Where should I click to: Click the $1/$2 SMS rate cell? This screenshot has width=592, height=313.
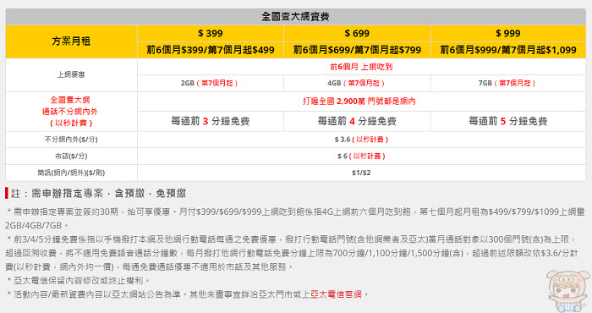[361, 173]
